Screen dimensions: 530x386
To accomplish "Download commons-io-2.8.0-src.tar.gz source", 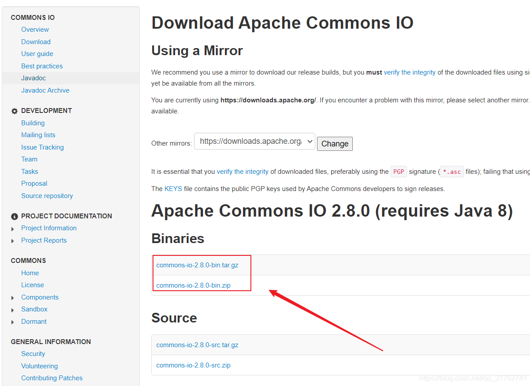I will [197, 345].
